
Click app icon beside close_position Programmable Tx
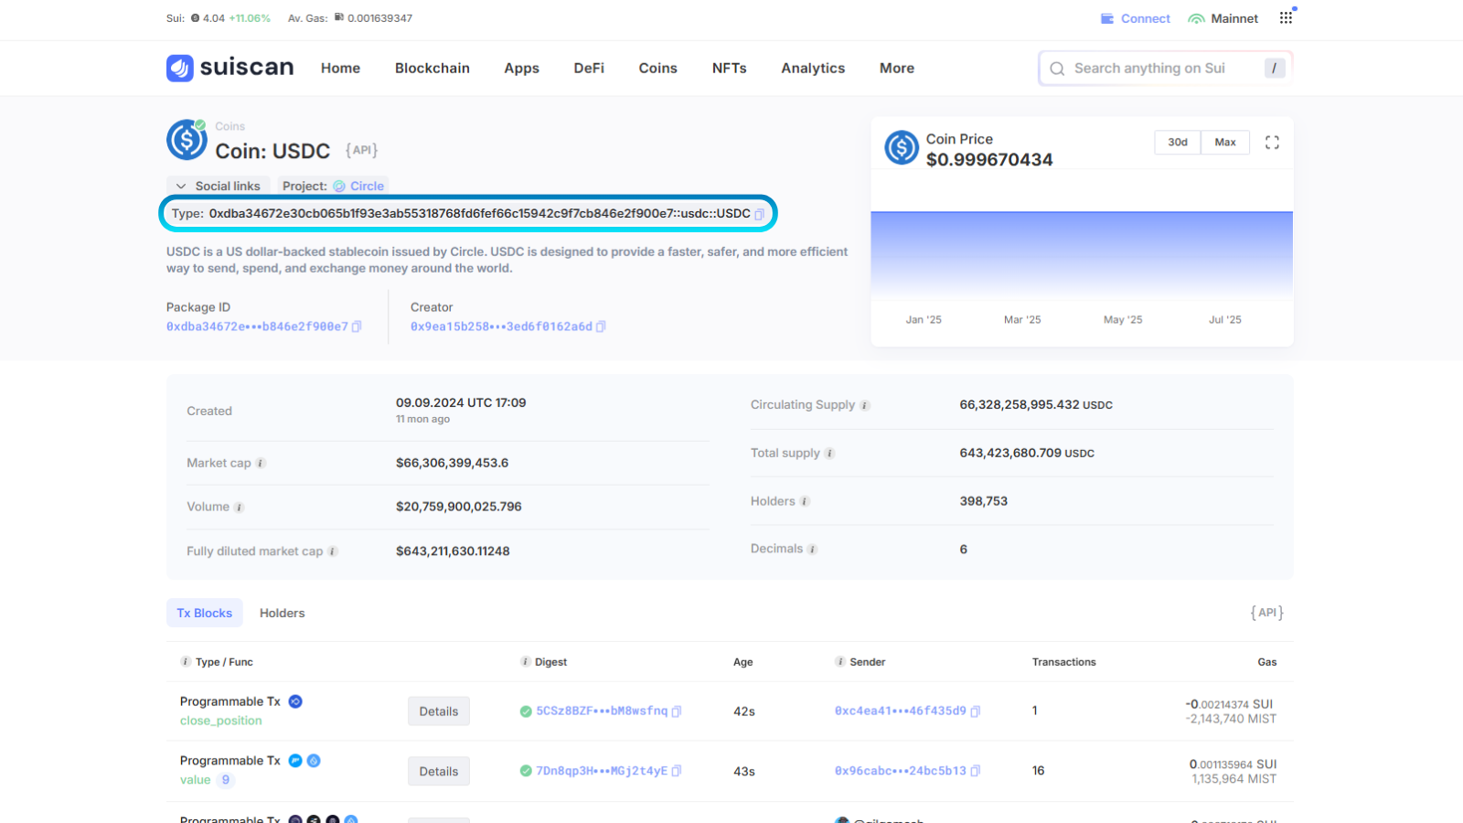click(x=295, y=701)
